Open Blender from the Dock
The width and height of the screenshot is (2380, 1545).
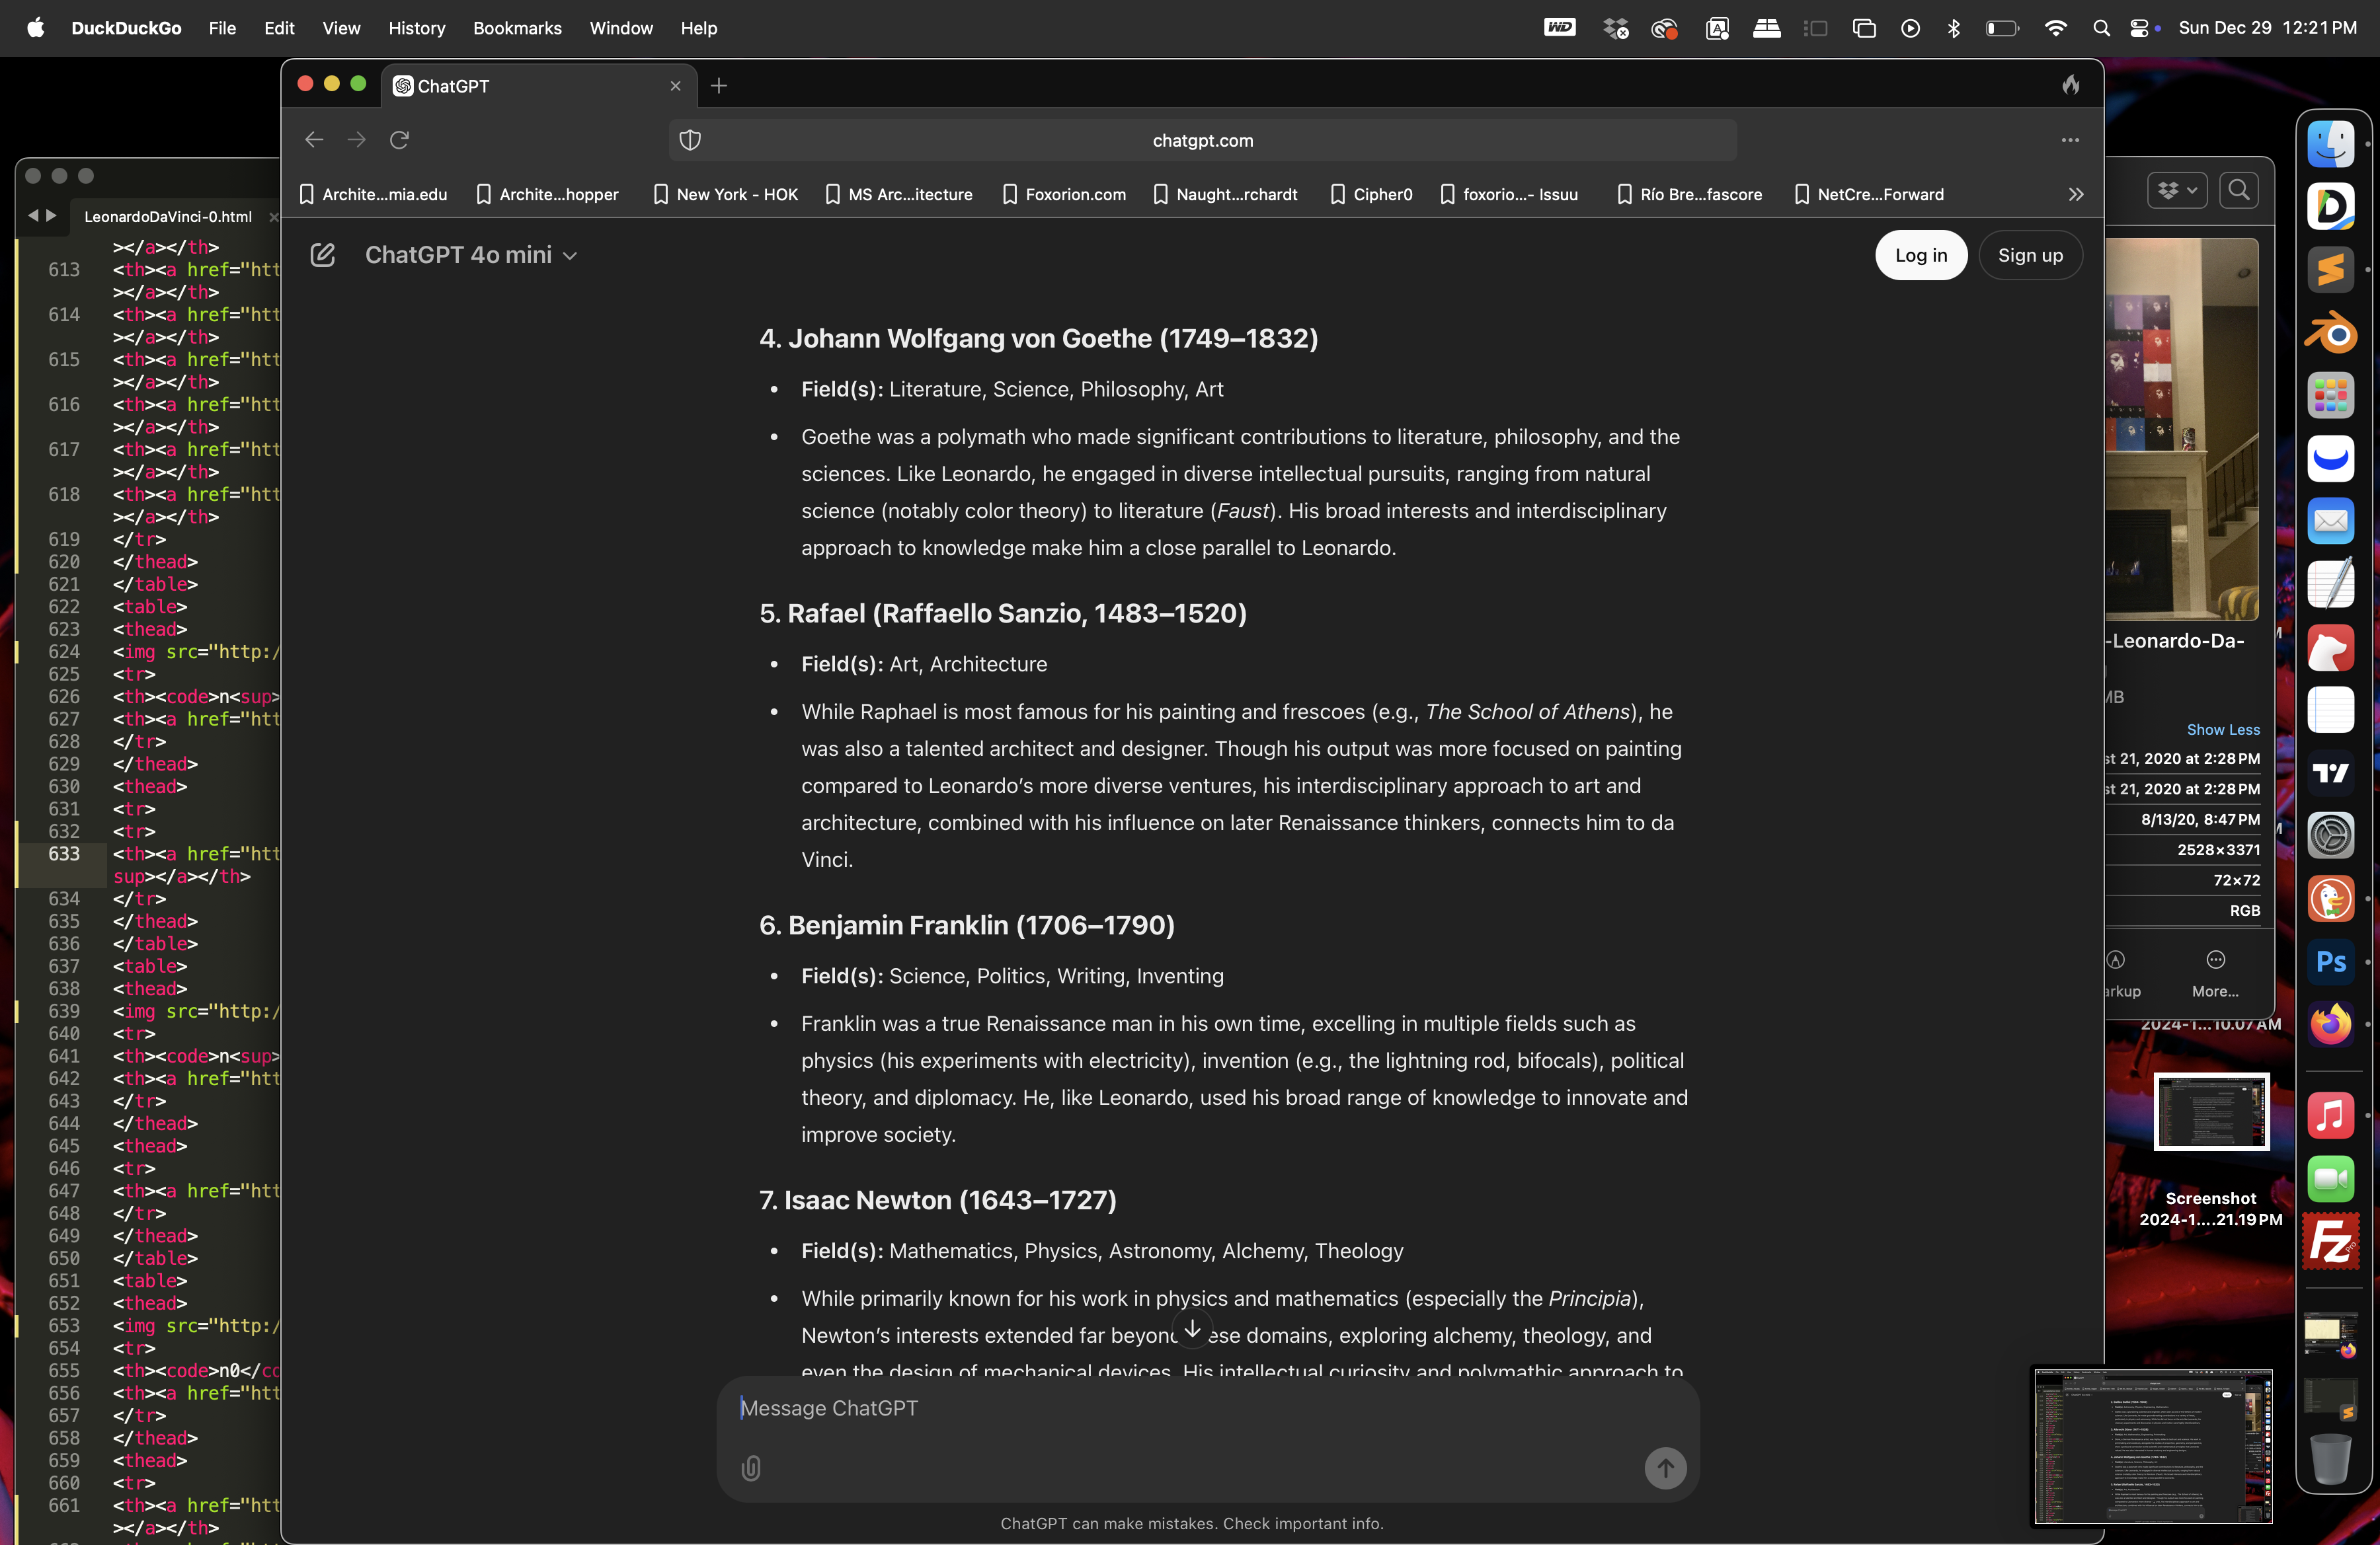pos(2331,332)
